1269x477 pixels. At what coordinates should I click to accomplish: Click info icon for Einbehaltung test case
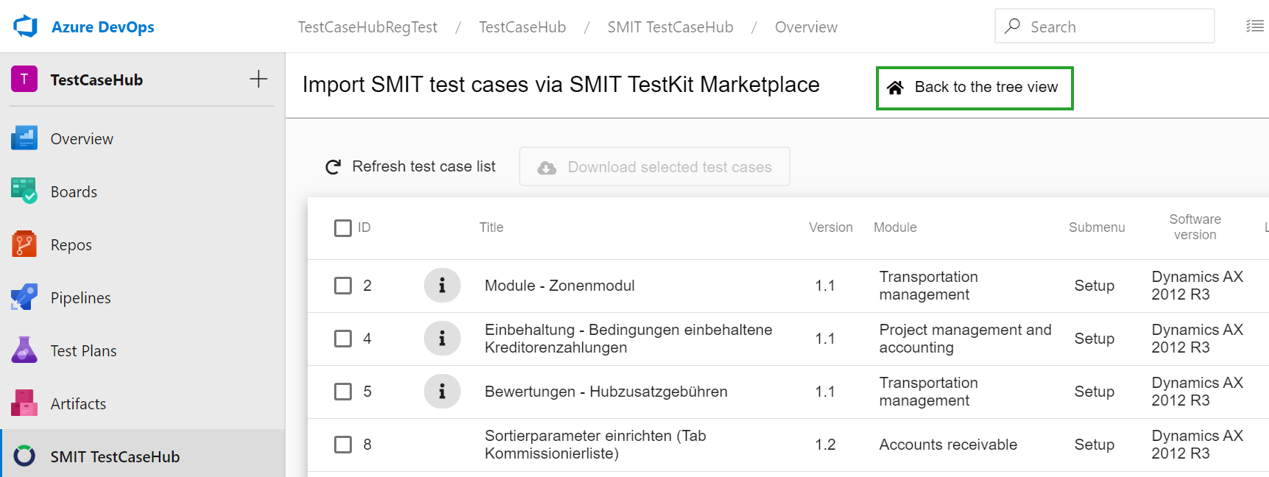tap(442, 339)
